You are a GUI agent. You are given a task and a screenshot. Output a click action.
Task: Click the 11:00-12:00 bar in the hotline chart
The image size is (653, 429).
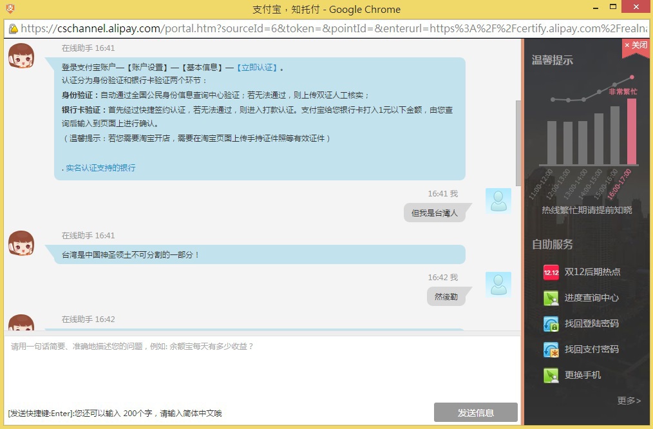(552, 143)
